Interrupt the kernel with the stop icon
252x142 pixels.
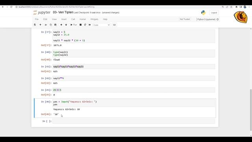(80, 25)
